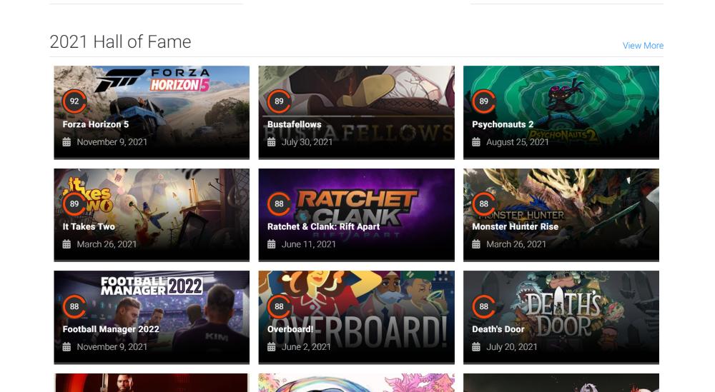Click calendar icon beside August 25, 2021
The width and height of the screenshot is (715, 392).
(476, 142)
